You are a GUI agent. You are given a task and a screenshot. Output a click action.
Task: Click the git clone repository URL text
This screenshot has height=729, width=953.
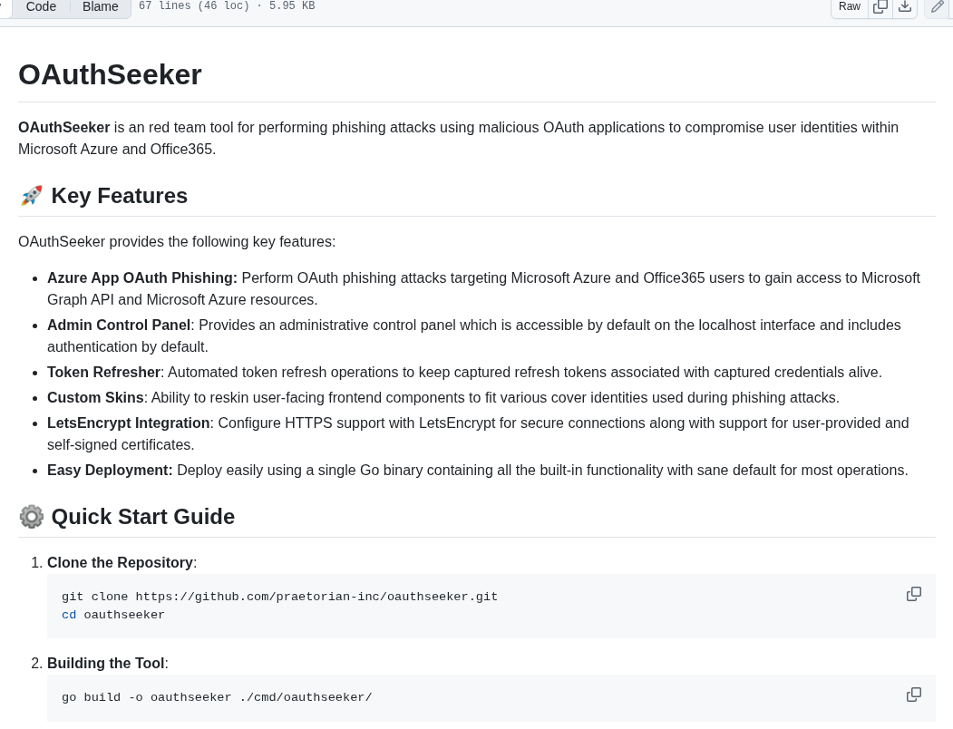pos(316,597)
